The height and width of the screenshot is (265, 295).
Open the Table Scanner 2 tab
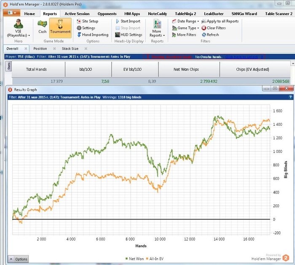(x=279, y=14)
